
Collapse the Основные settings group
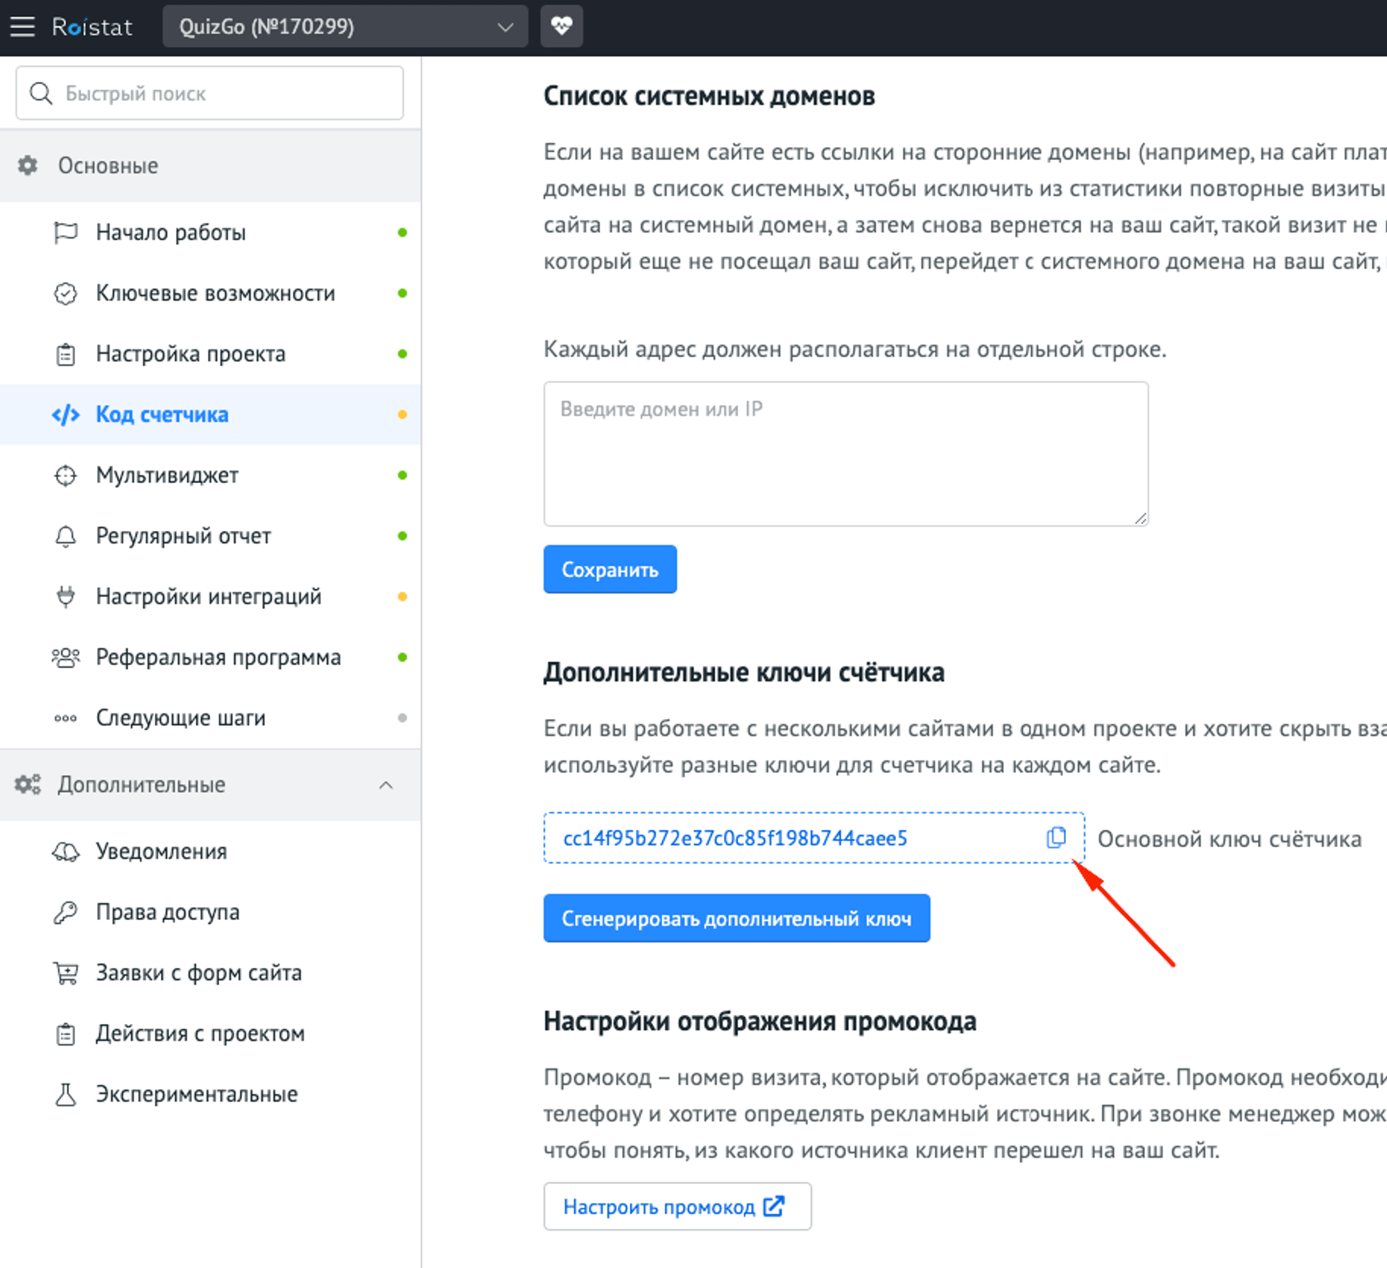point(108,166)
